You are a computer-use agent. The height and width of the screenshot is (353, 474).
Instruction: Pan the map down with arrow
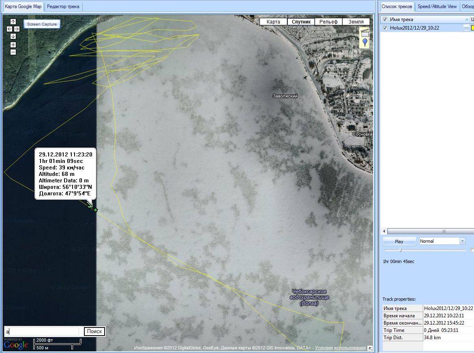click(13, 36)
